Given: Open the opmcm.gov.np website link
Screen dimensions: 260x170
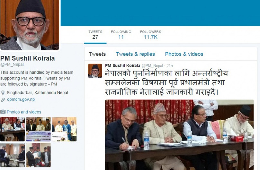Looking at the screenshot, I should (x=21, y=99).
